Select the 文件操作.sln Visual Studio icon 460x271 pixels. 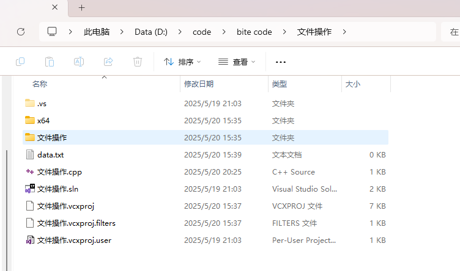(x=29, y=189)
